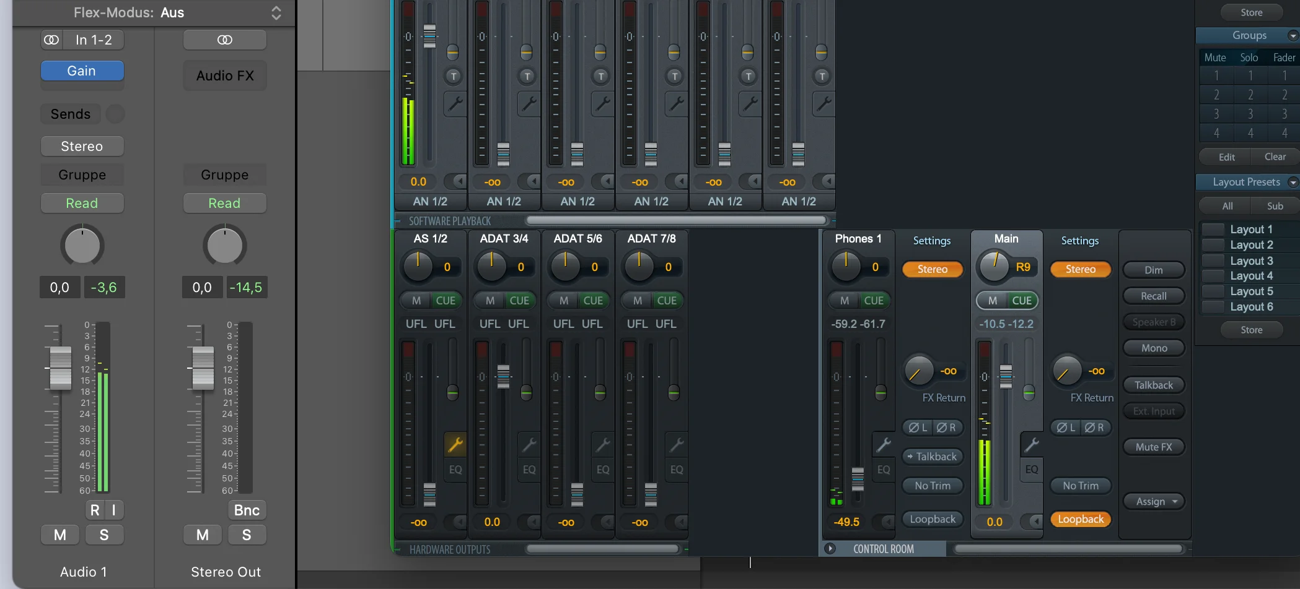Open the wrench settings on Phones 1 channel
This screenshot has width=1300, height=589.
pos(884,444)
